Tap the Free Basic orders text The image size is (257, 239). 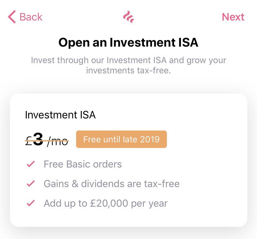(x=83, y=164)
